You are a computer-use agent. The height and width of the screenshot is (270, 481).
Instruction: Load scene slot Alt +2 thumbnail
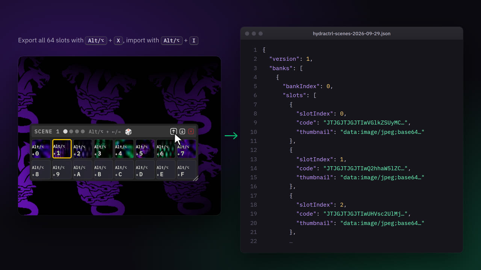pyautogui.click(x=83, y=148)
